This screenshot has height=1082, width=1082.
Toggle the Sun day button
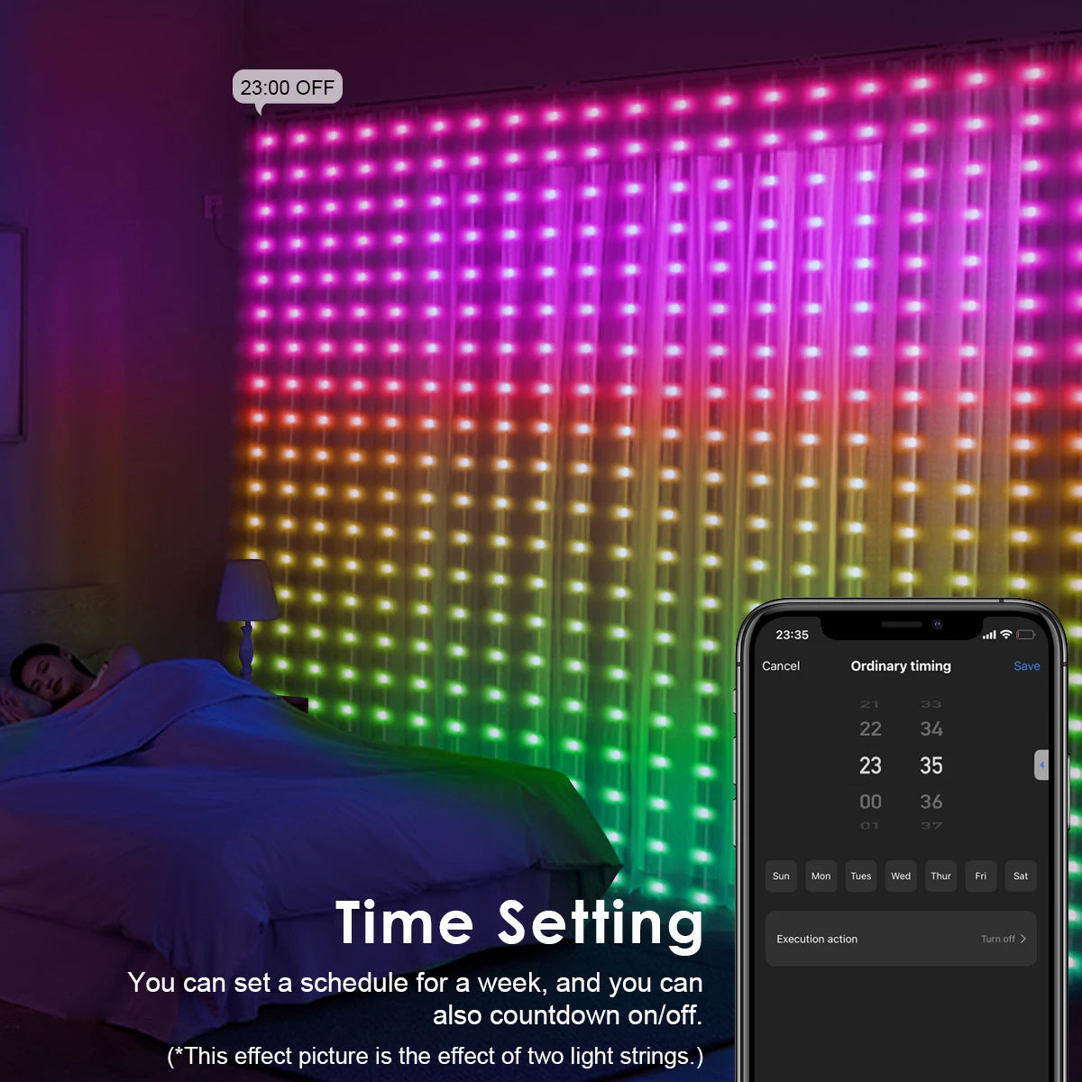(781, 876)
